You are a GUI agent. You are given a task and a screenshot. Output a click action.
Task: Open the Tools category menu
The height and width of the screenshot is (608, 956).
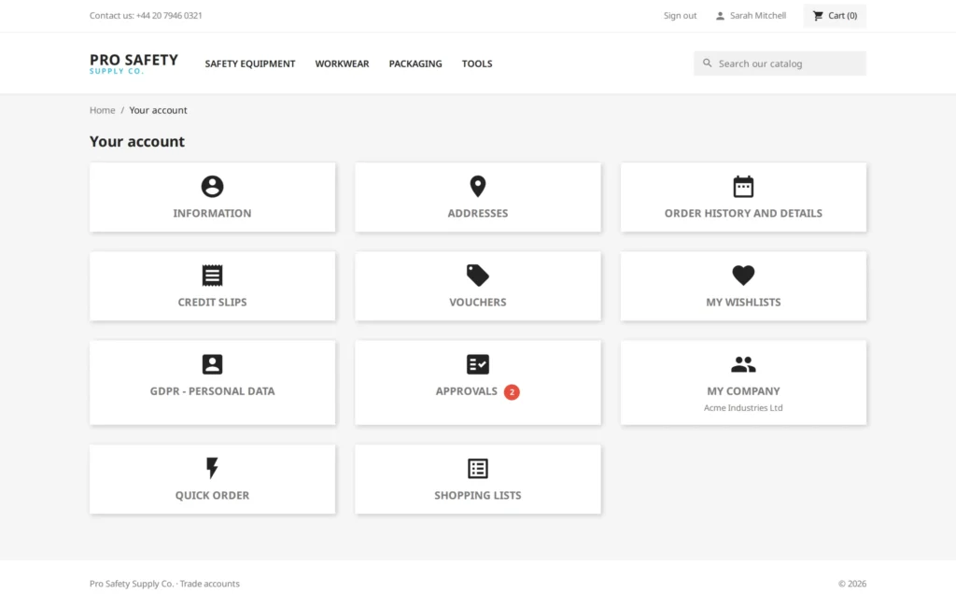coord(477,64)
